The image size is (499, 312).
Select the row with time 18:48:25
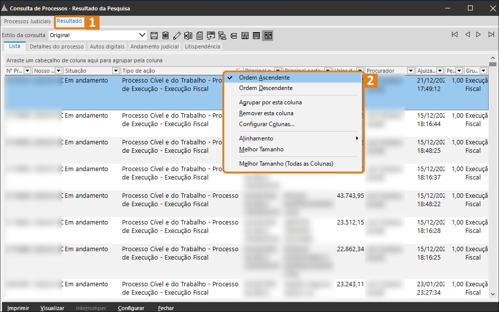[247, 150]
